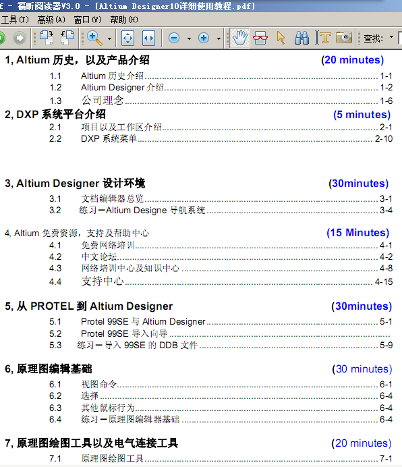The width and height of the screenshot is (402, 467).
Task: Click entry 4.3 网络培训中心及知识中心
Action: [x=221, y=268]
